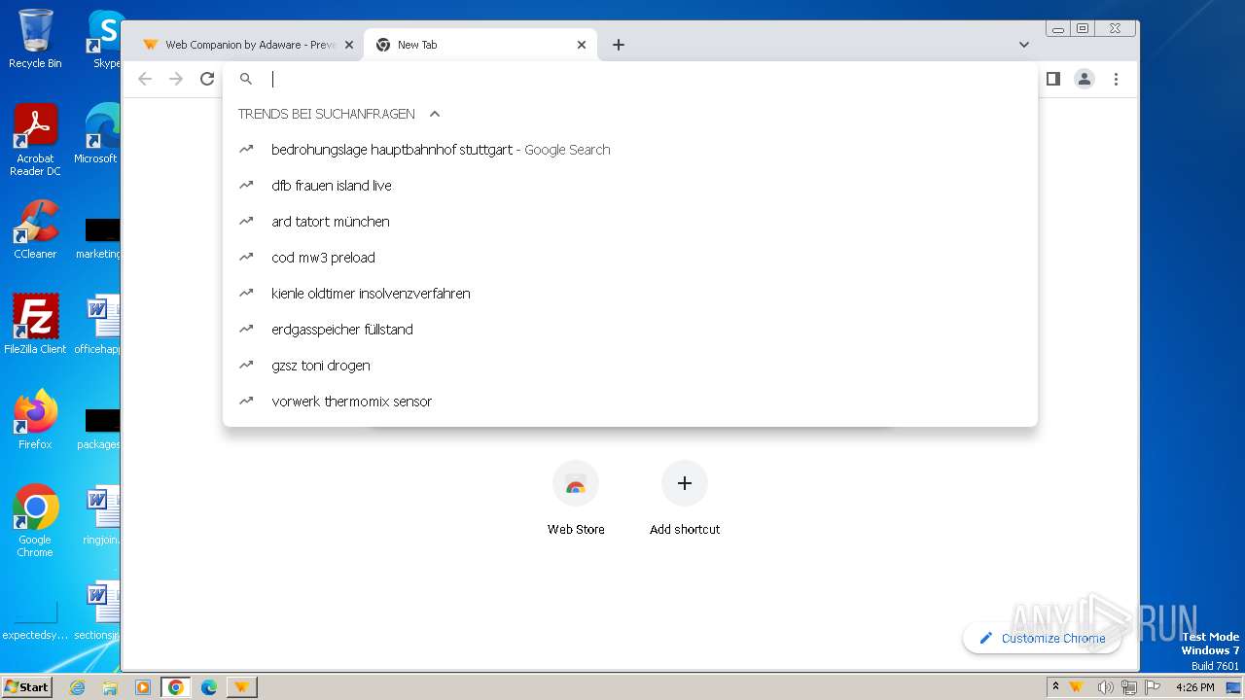The image size is (1245, 700).
Task: Show hidden system tray icons
Action: tap(1055, 687)
